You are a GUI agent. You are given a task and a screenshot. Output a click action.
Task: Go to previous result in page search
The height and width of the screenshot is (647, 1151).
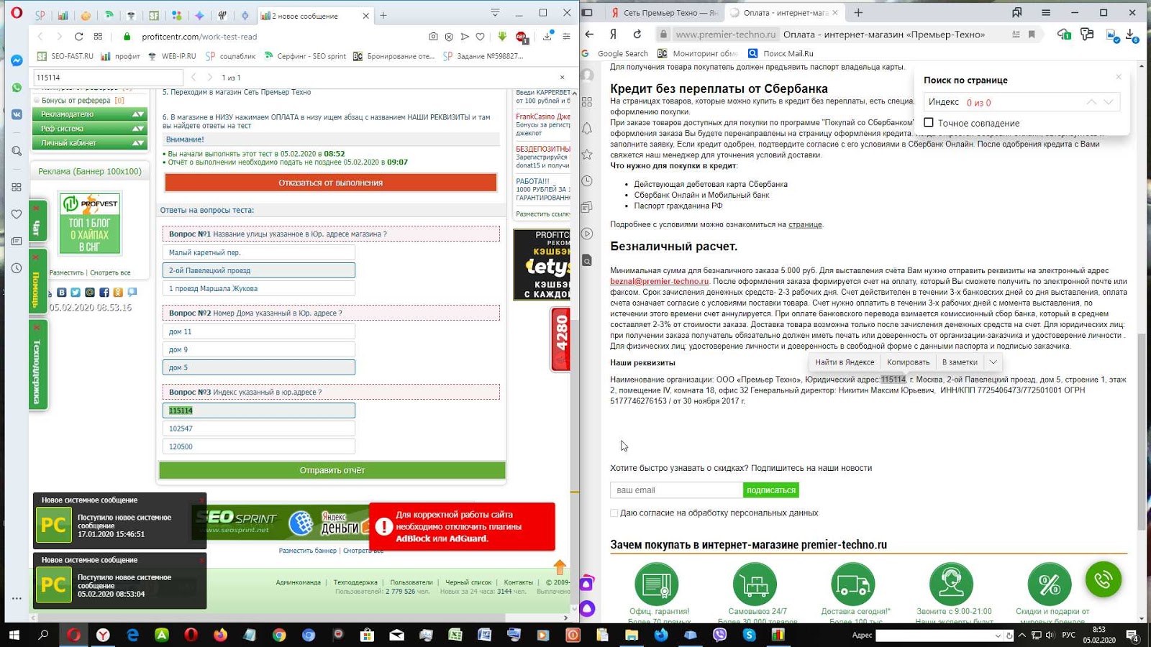point(1092,102)
